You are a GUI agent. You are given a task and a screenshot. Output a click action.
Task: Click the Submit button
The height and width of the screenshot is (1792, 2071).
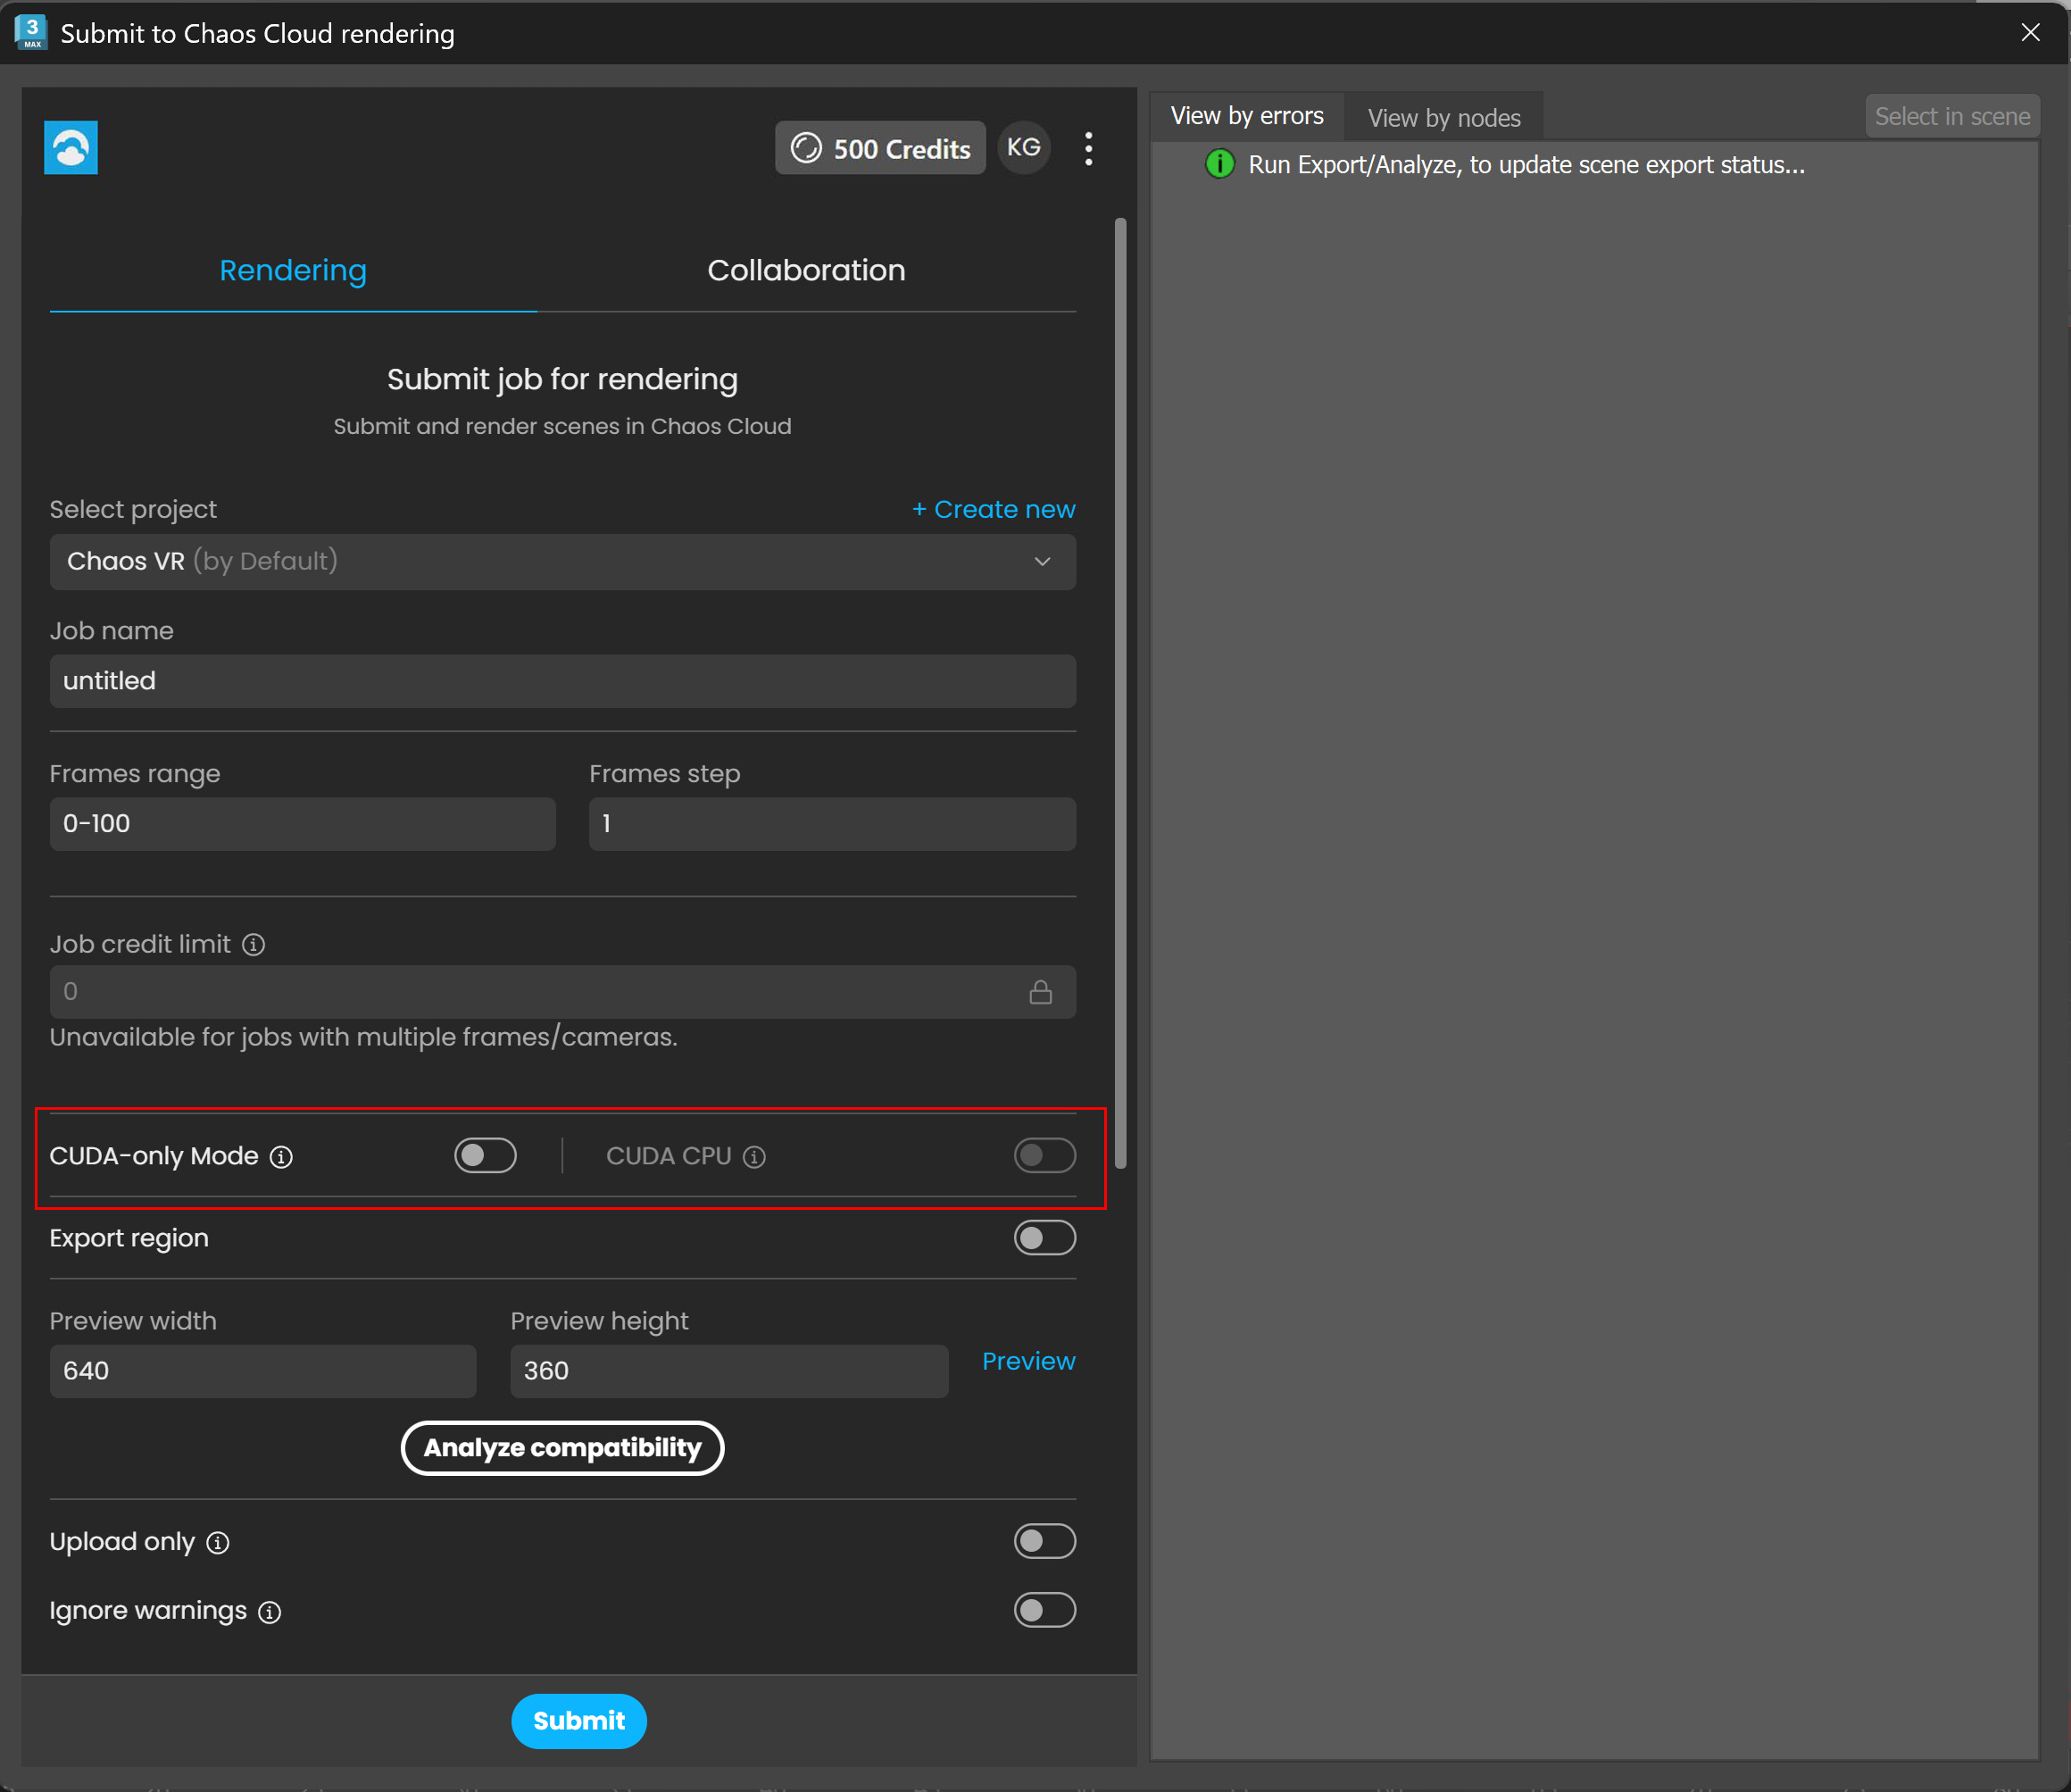pos(578,1721)
